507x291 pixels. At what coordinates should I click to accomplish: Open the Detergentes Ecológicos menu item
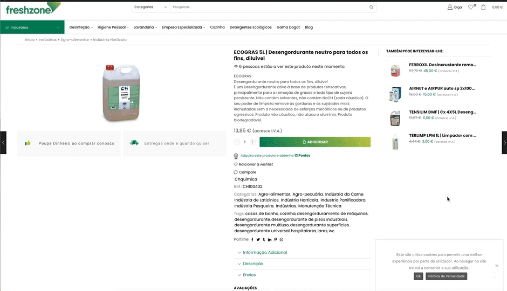(x=251, y=27)
